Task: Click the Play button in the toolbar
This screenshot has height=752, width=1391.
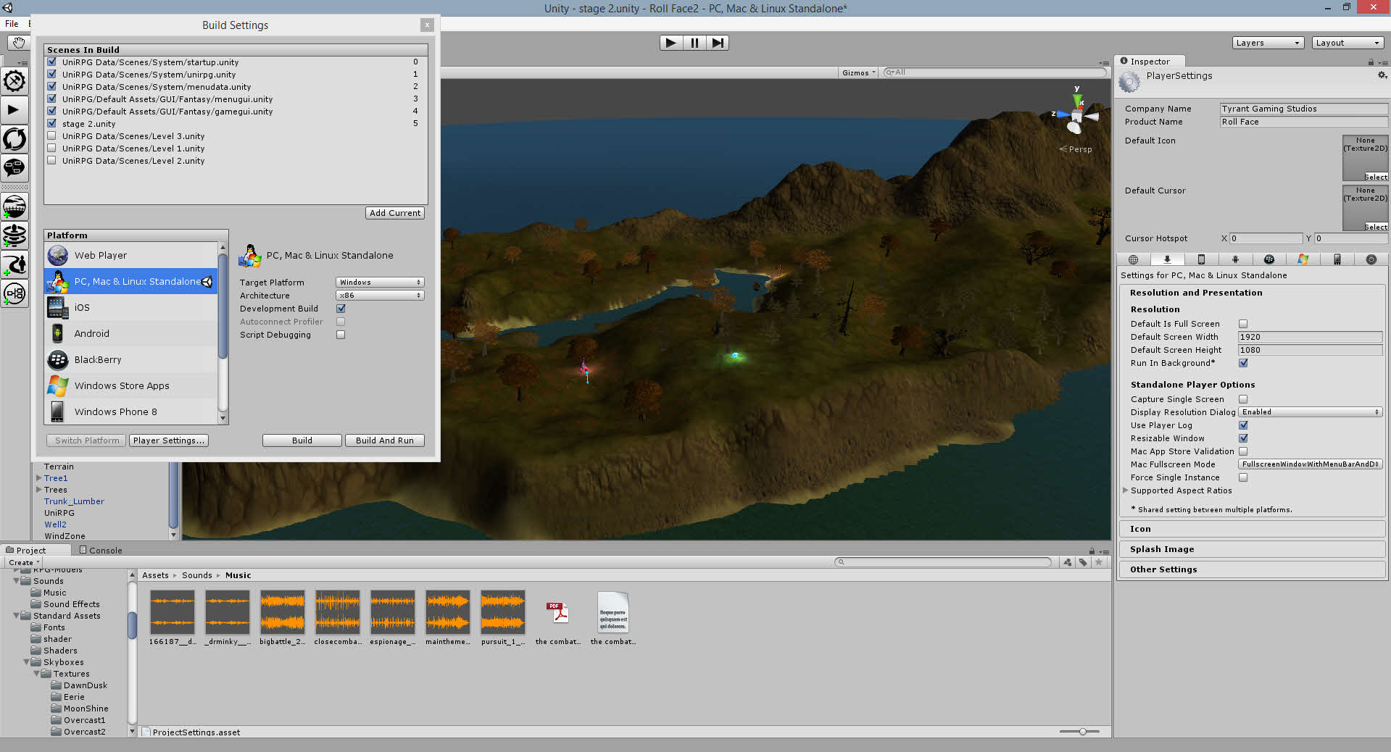Action: 670,43
